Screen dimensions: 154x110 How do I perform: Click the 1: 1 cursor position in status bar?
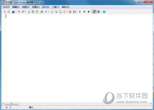pyautogui.click(x=8, y=107)
